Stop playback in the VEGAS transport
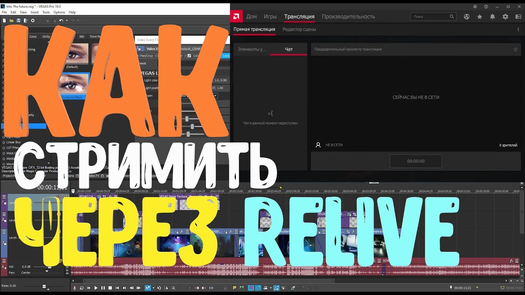The width and height of the screenshot is (525, 295). coord(110,288)
